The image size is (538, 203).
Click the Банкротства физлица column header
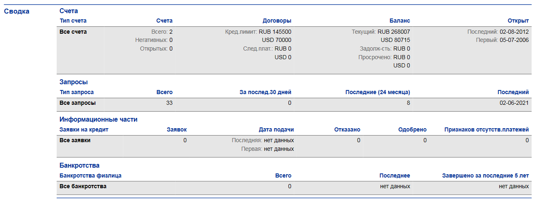pyautogui.click(x=90, y=175)
